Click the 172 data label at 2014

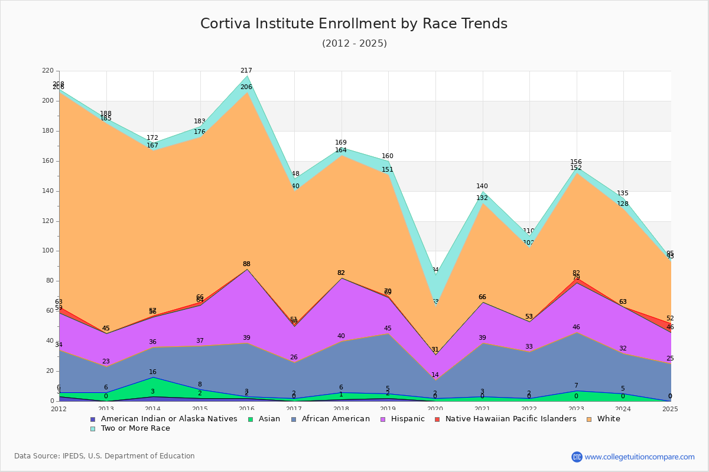click(x=152, y=138)
